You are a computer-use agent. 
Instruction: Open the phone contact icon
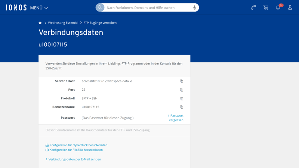pos(253,7)
